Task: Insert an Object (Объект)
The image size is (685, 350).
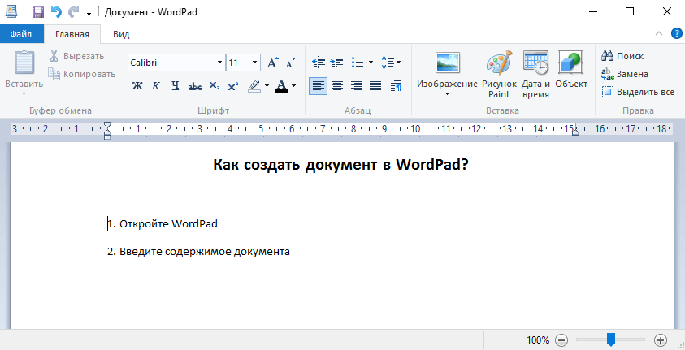Action: [x=571, y=70]
